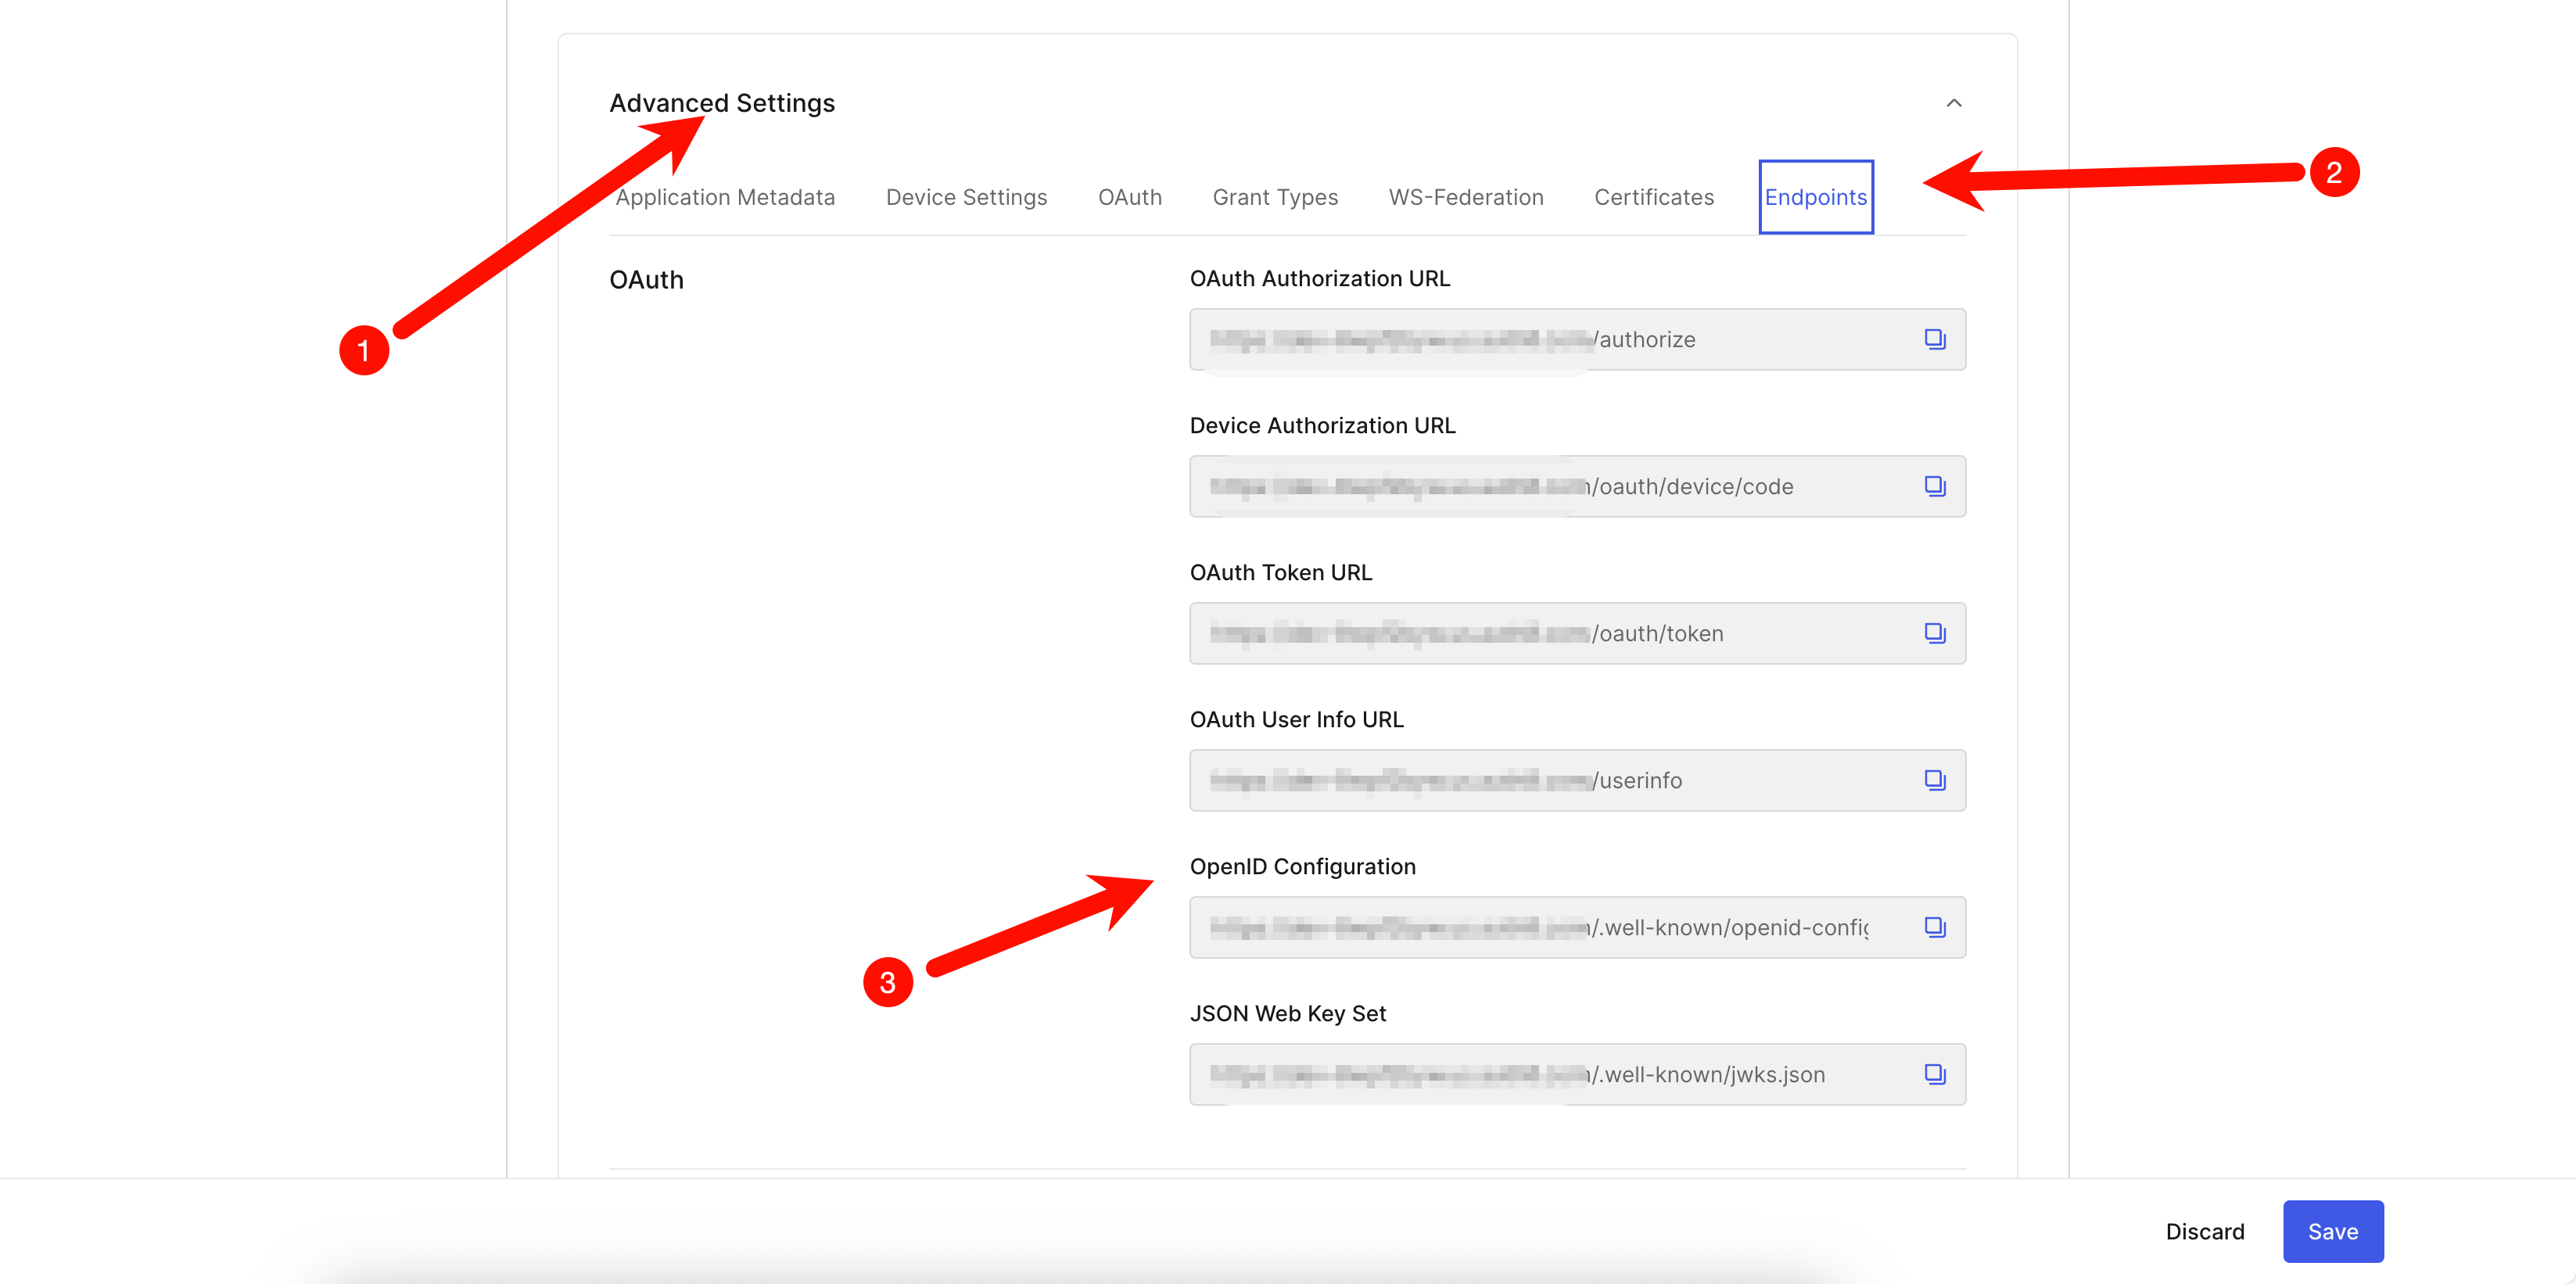
Task: Copy the OpenID Configuration URL
Action: [x=1934, y=927]
